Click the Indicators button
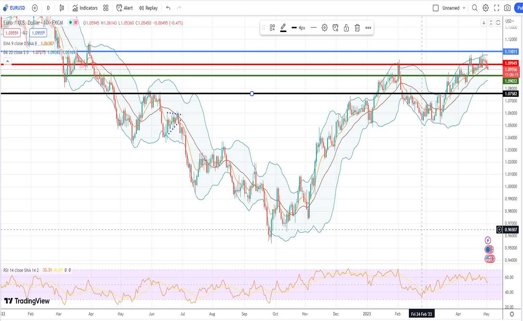The width and height of the screenshot is (523, 321). pos(85,8)
